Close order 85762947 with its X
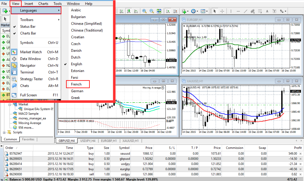Image resolution: width=304 pixels, height=181 pixels. (300, 154)
